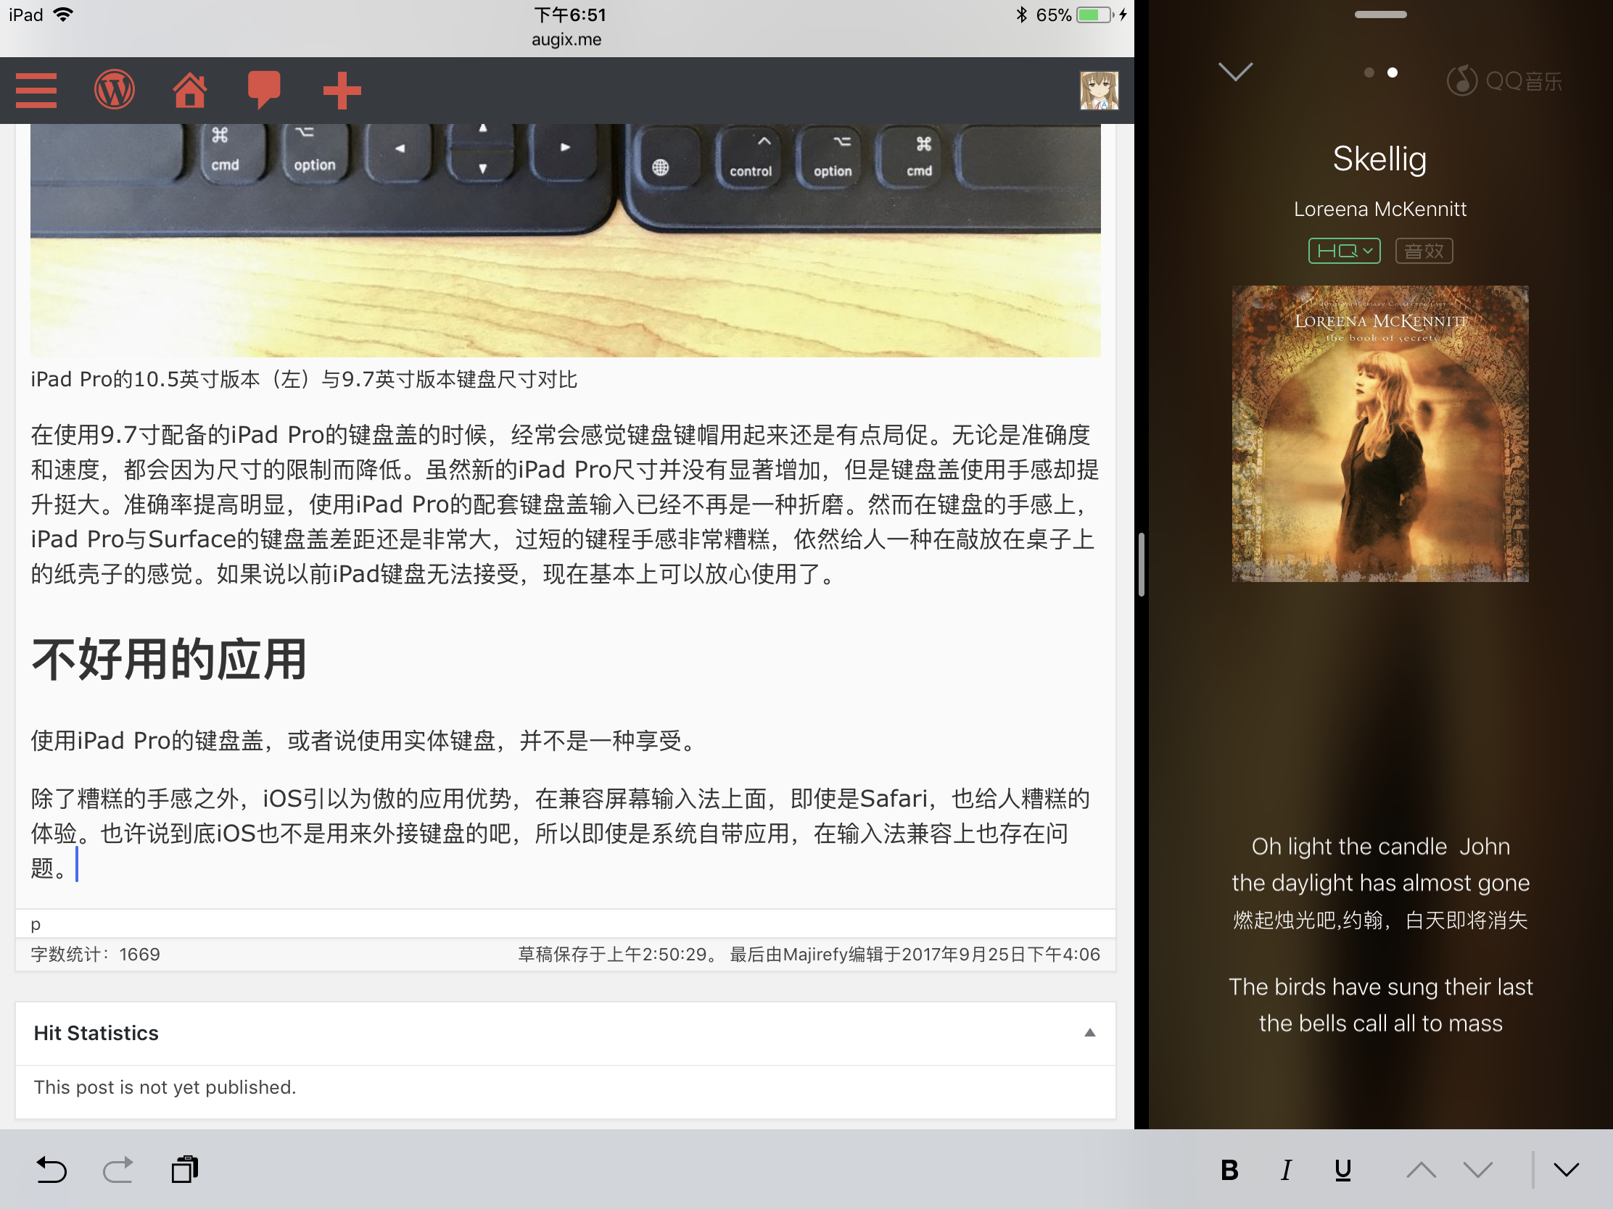Image resolution: width=1613 pixels, height=1209 pixels.
Task: Click the 'p' element path indicator
Action: point(36,924)
